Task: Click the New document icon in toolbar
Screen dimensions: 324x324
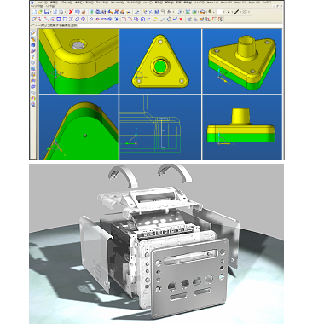Action: pos(34,12)
